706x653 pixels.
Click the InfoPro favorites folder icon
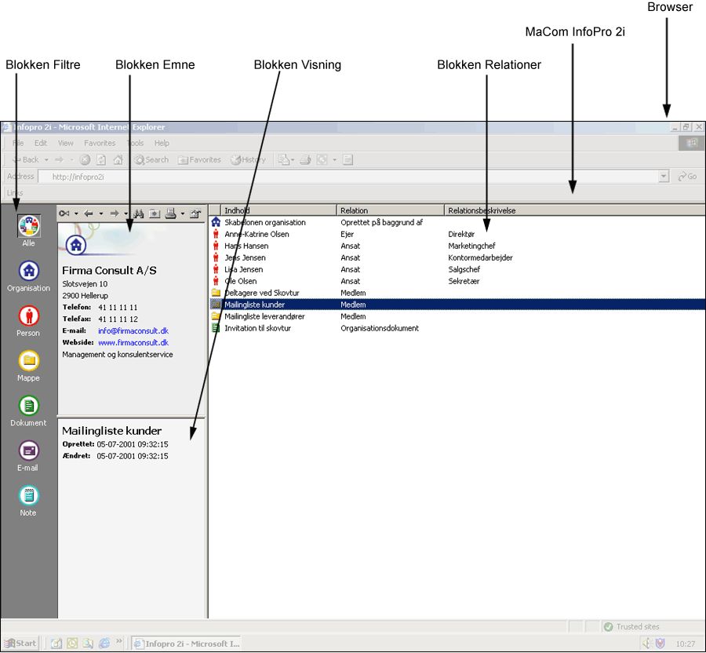click(155, 213)
